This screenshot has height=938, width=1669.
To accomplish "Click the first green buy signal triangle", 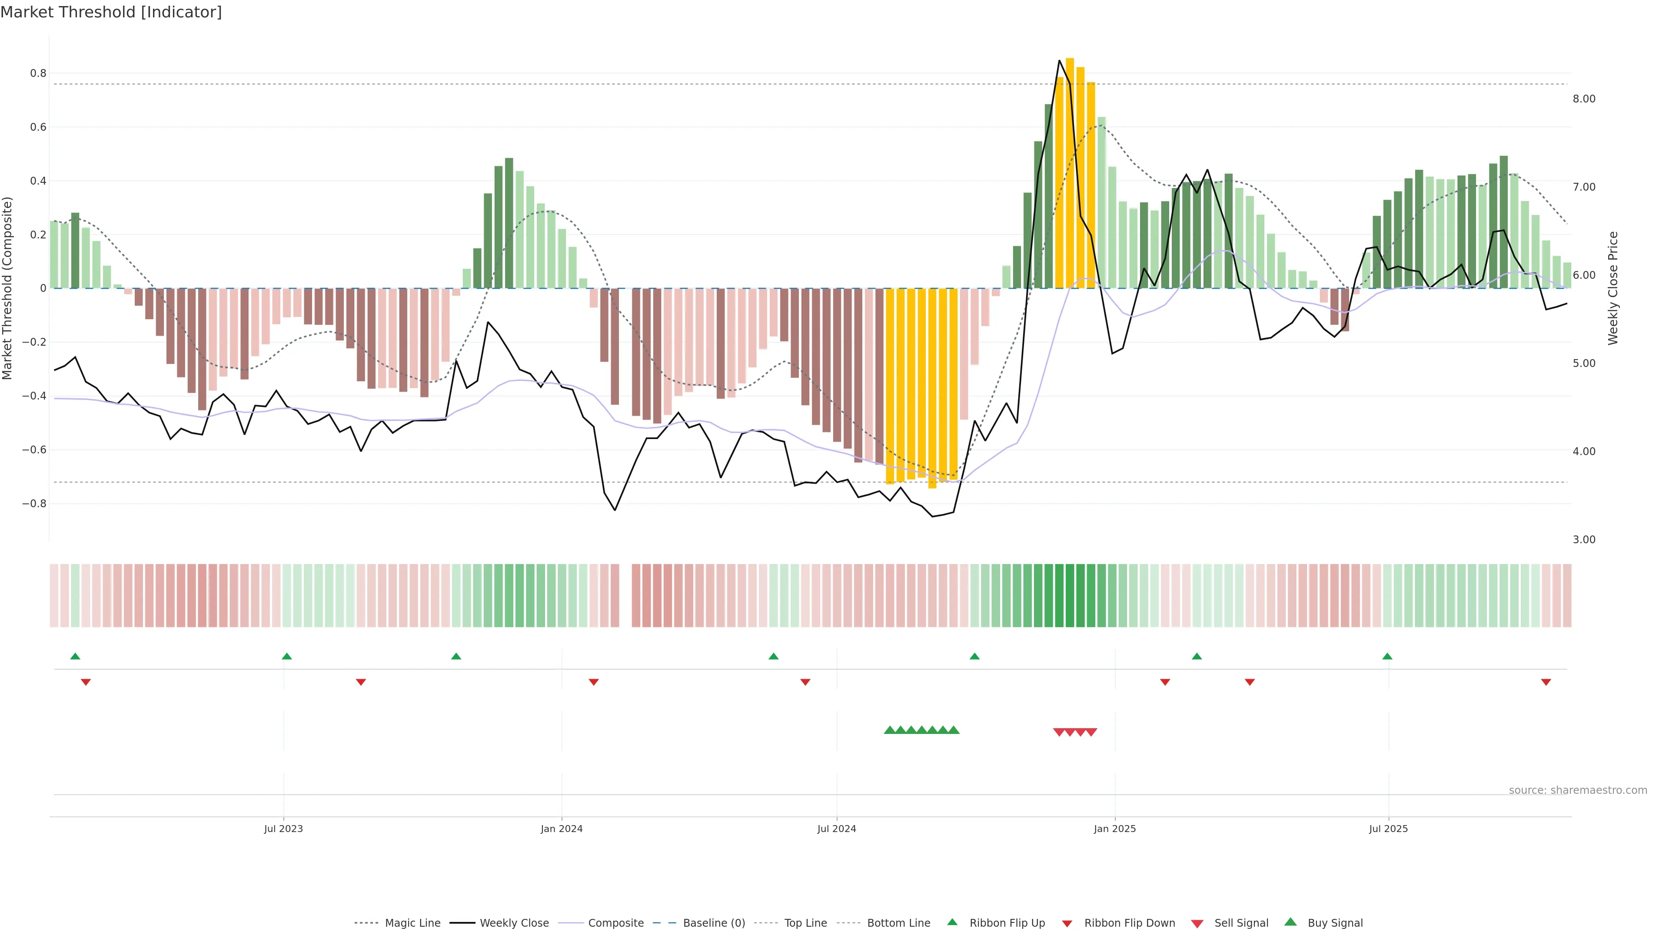I will click(890, 730).
